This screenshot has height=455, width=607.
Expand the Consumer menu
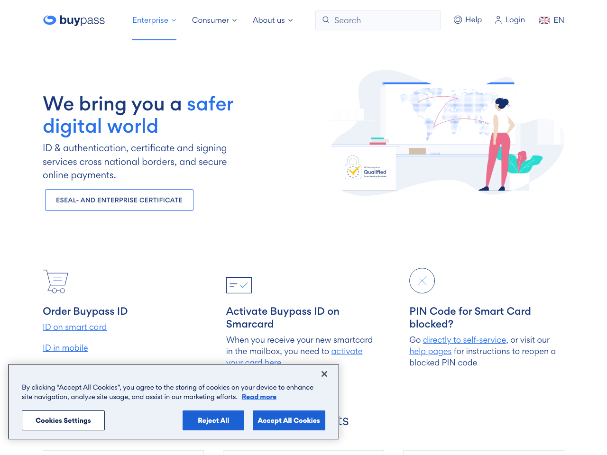point(214,20)
